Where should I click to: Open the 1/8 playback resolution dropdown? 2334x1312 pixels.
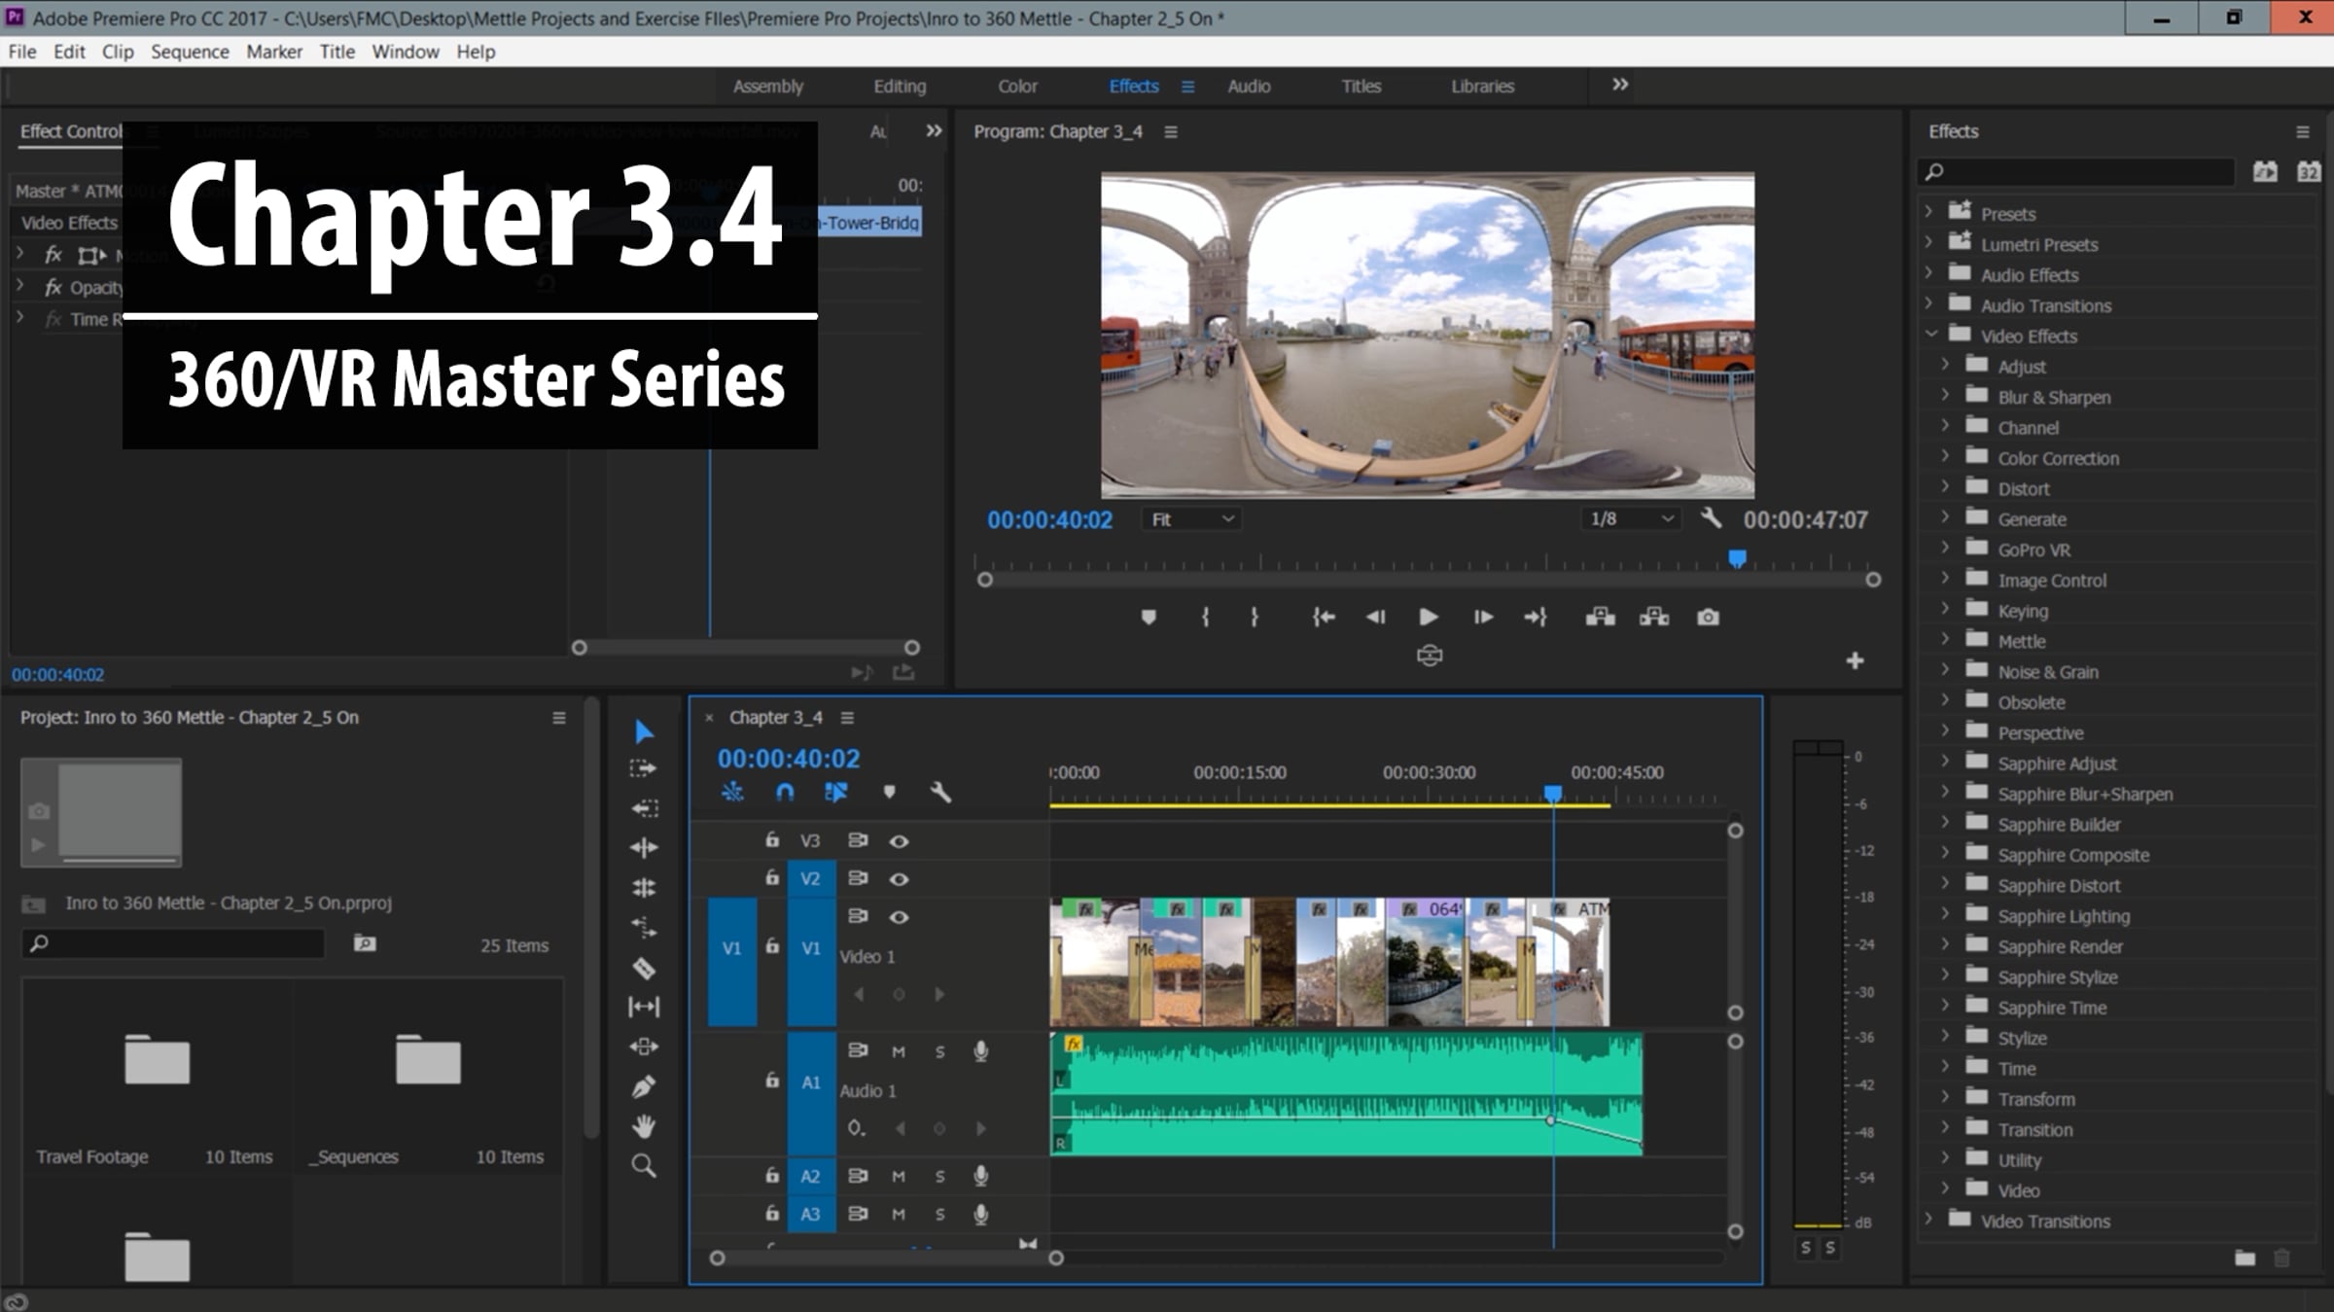pyautogui.click(x=1632, y=518)
